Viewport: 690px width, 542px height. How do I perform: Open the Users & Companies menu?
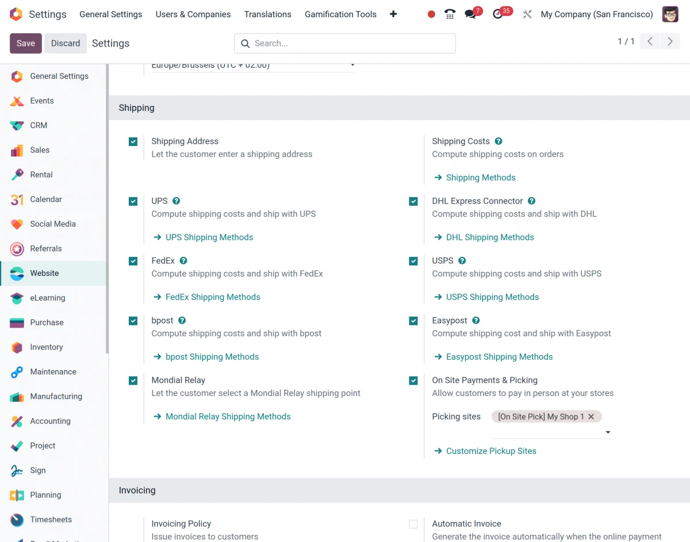193,14
